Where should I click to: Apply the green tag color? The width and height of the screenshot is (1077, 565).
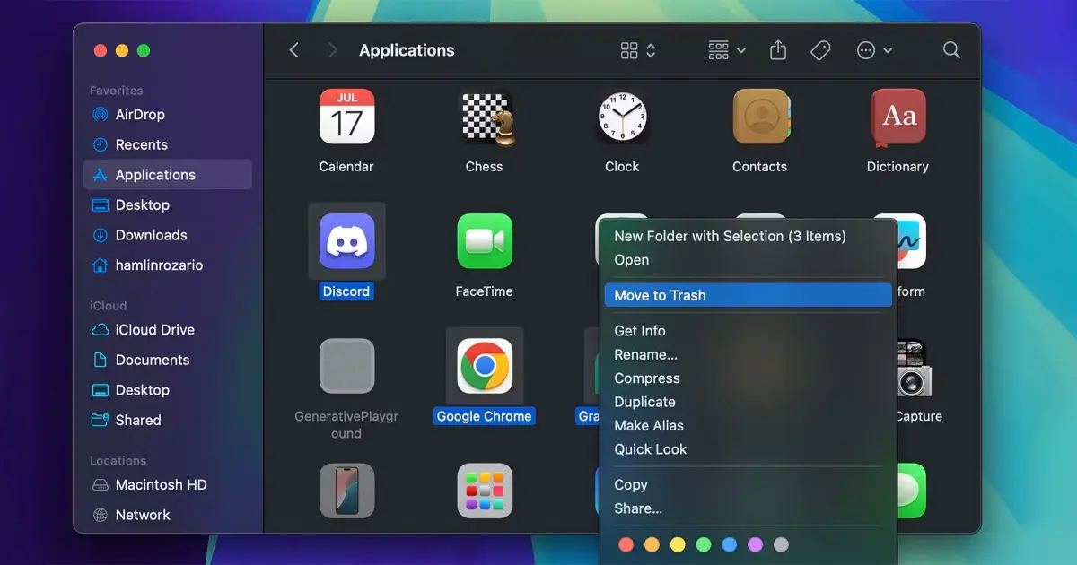pyautogui.click(x=704, y=544)
